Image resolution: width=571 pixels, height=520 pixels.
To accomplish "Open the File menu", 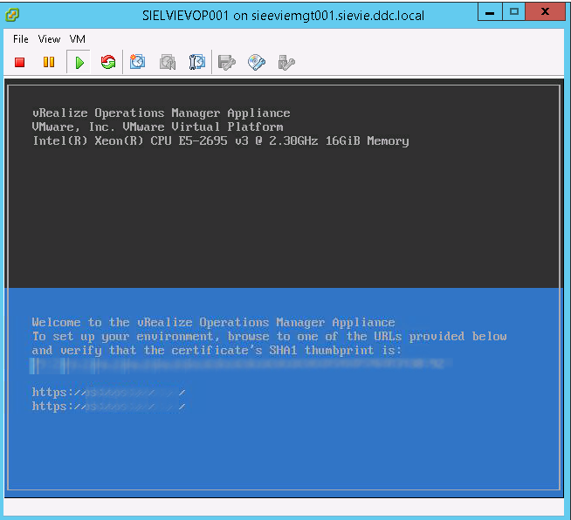I will coord(21,39).
